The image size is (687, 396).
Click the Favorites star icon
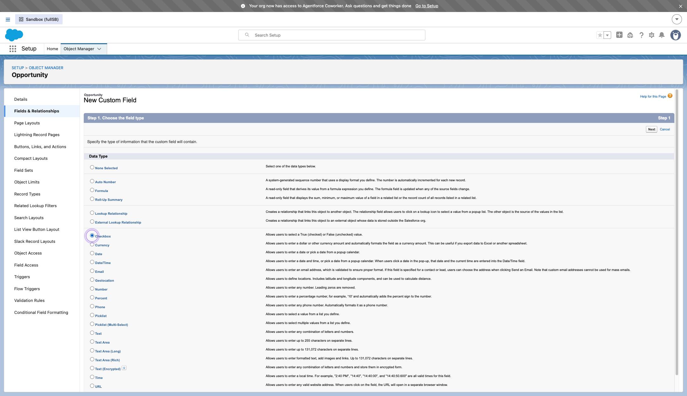click(600, 35)
